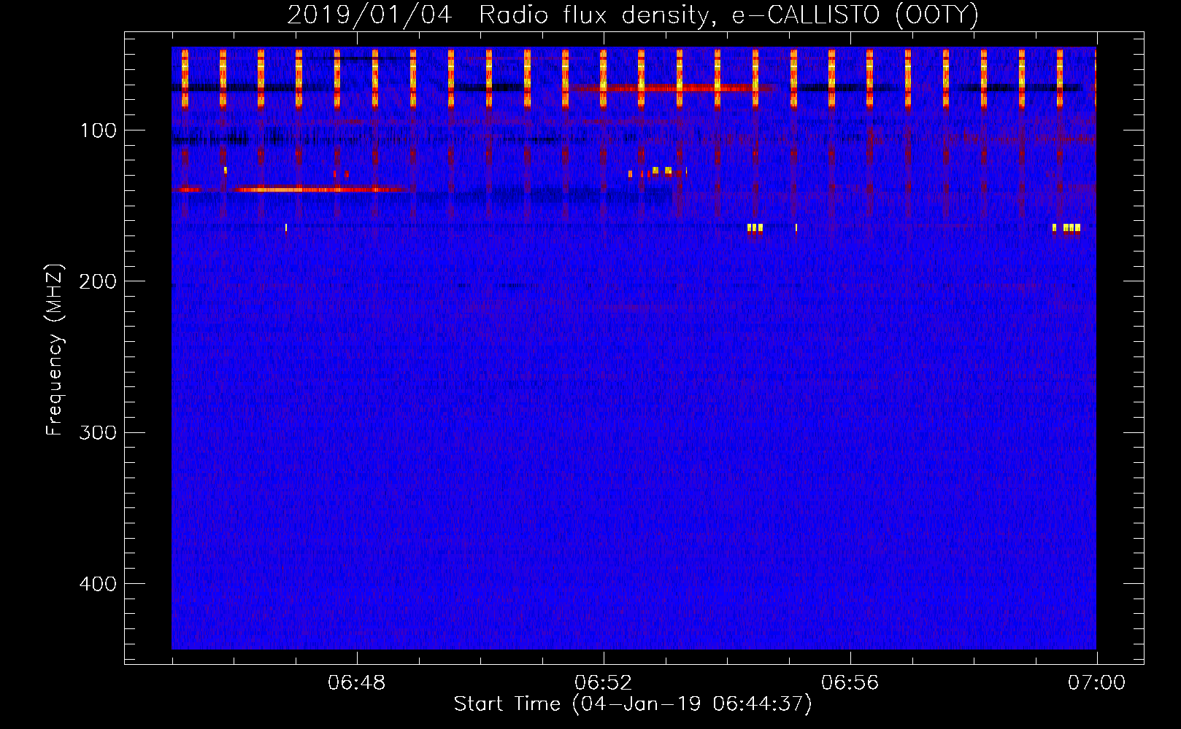Click the yellow spots near 06:54:30 at 165 MHz
1181x729 pixels.
[x=755, y=227]
